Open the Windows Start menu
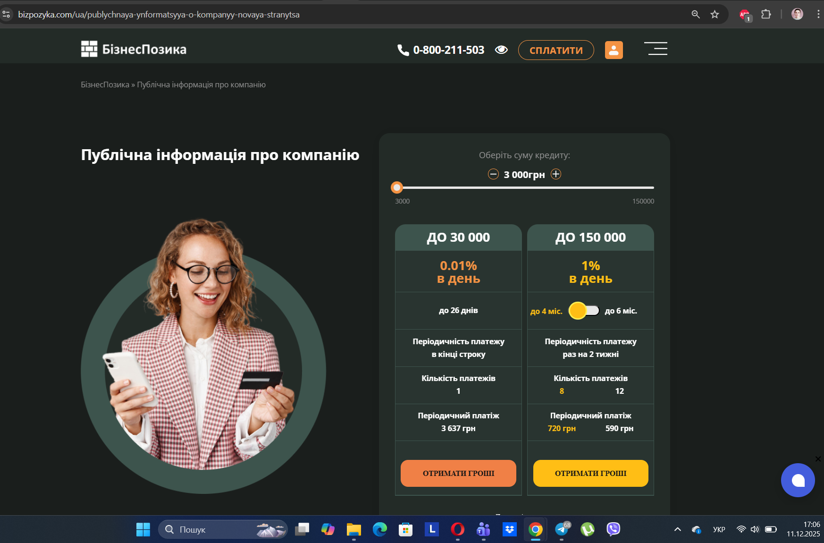824x543 pixels. point(143,529)
